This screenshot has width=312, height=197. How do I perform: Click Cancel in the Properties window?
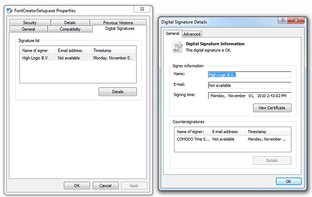105,185
